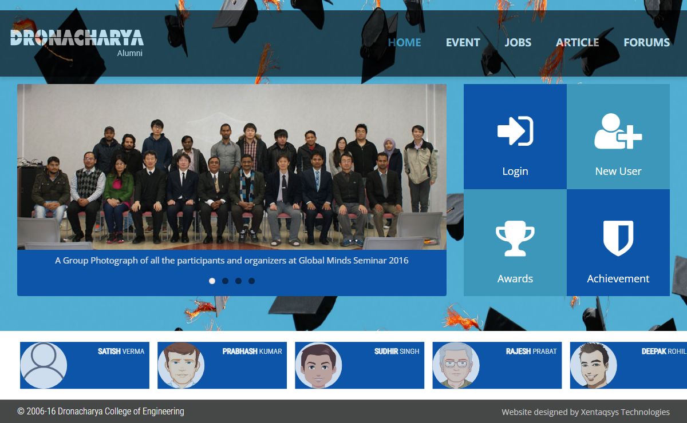Click the Global Minds Seminar group photo
The height and width of the screenshot is (423, 687).
[x=232, y=167]
